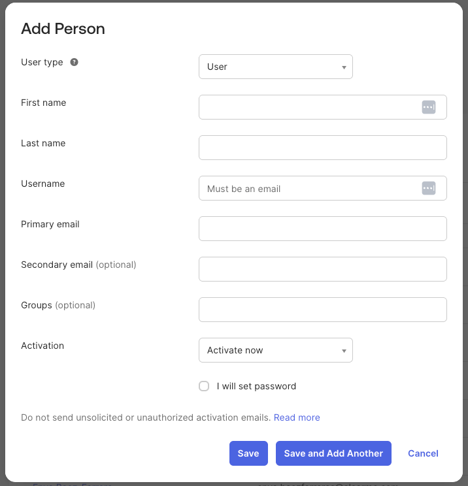This screenshot has width=468, height=486.
Task: Open the Read more link
Action: pos(297,417)
